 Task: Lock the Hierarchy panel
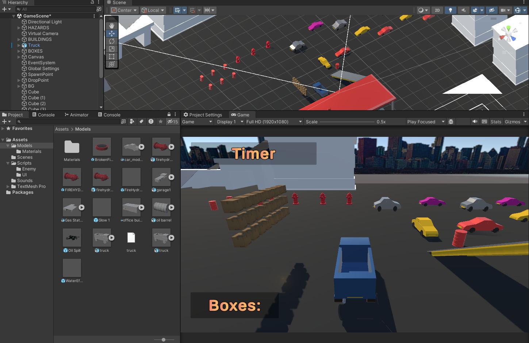92,3
